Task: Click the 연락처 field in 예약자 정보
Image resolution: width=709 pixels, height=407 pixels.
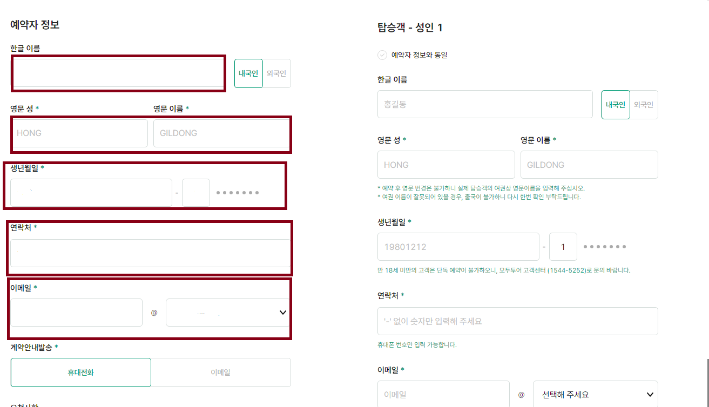Action: click(x=150, y=254)
